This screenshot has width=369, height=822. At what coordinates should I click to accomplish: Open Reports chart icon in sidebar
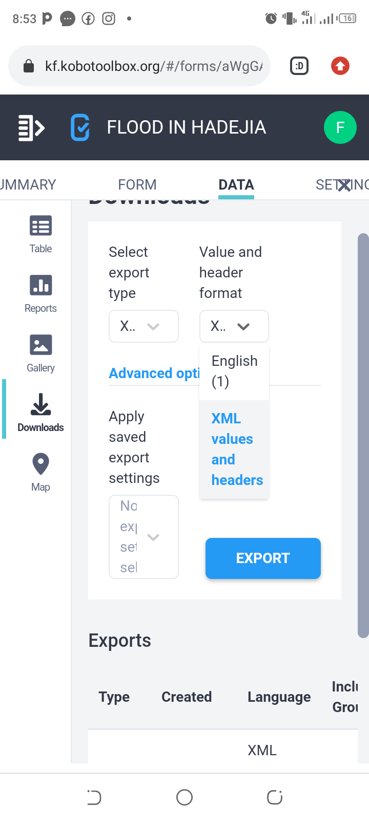point(40,293)
